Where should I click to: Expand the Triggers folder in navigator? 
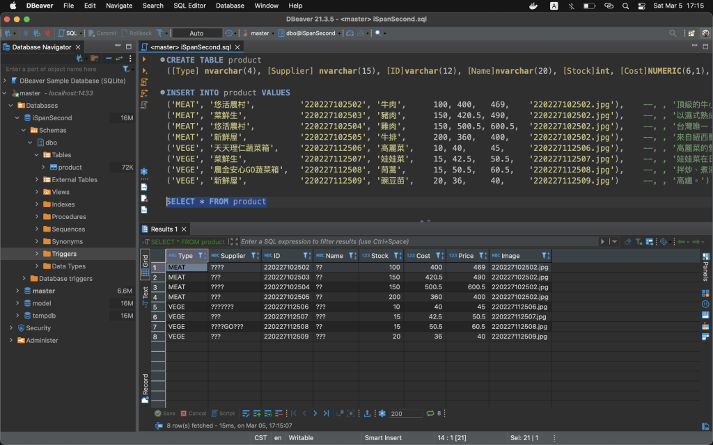pyautogui.click(x=36, y=254)
